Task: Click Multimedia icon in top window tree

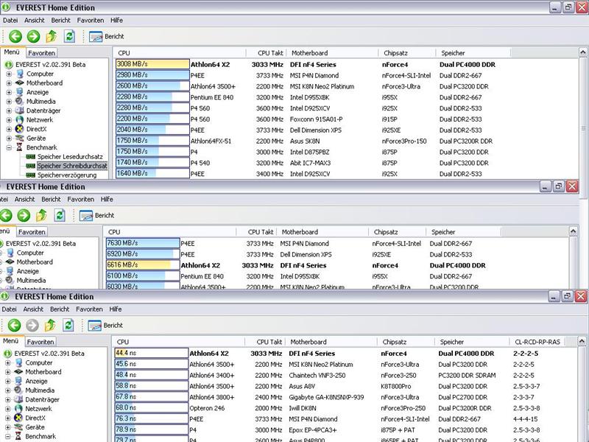Action: click(20, 102)
